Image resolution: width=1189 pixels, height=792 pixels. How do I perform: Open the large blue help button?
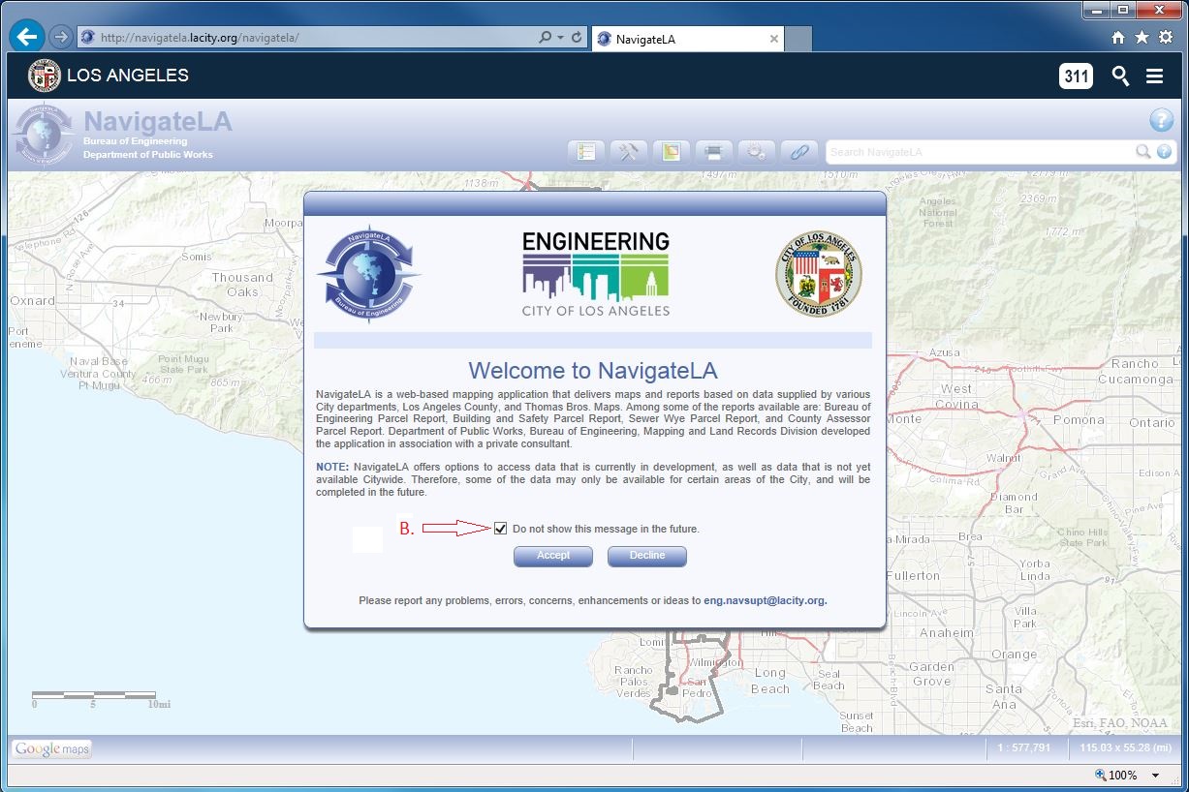(x=1161, y=120)
